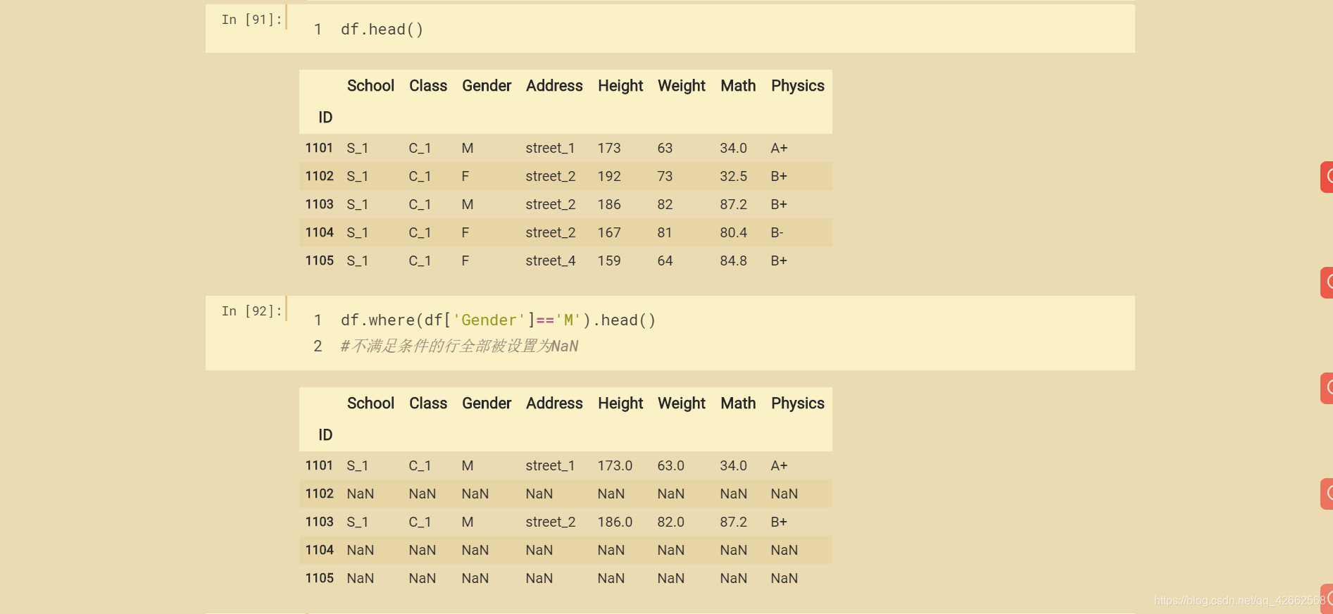Click Weight header in the df.head() output table
The width and height of the screenshot is (1333, 614).
(682, 86)
